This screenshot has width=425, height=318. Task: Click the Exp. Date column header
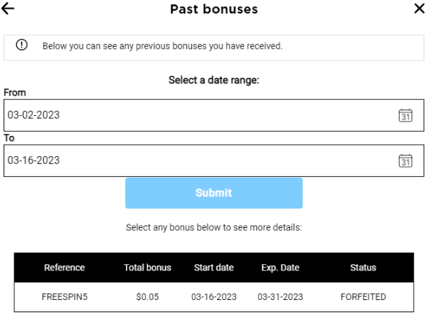(x=280, y=268)
